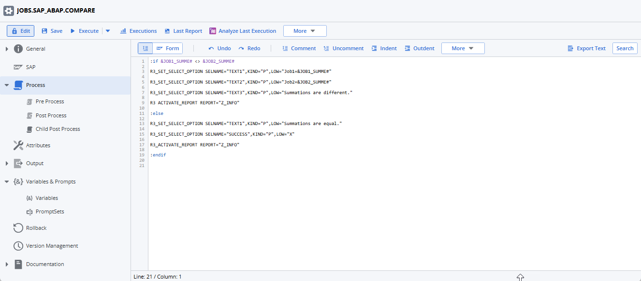Comment the current script line
The height and width of the screenshot is (281, 641).
[299, 48]
